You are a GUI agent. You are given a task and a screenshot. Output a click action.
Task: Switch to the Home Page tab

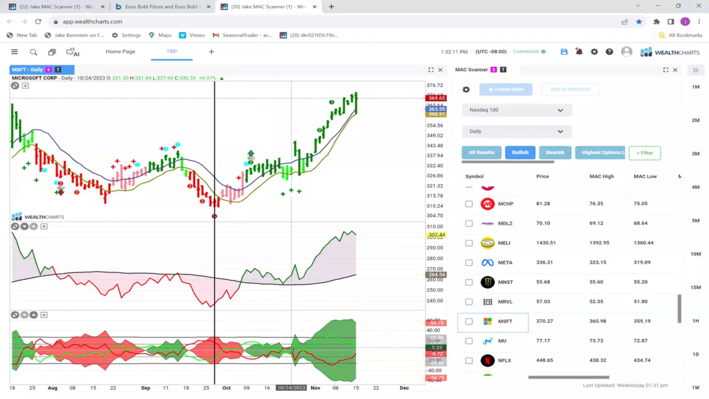120,52
